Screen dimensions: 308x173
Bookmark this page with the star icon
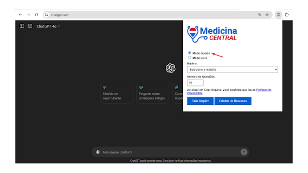point(267,15)
